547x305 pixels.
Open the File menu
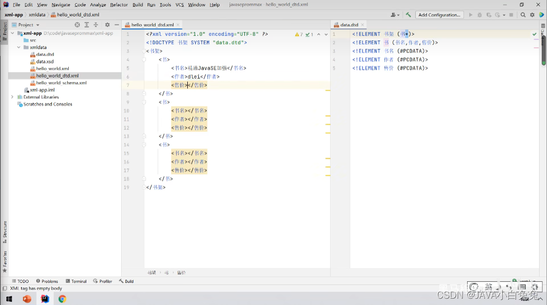[x=16, y=5]
